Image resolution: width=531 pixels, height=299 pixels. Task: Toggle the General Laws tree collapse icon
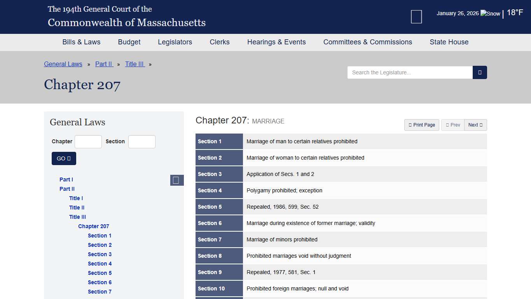click(x=176, y=180)
